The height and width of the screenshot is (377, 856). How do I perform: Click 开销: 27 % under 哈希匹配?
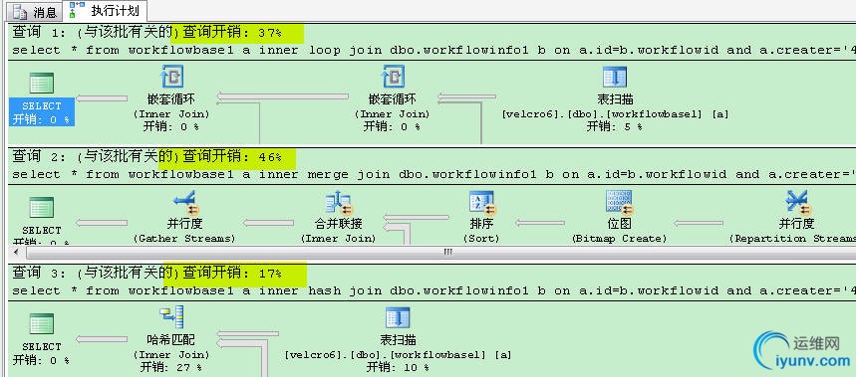tap(170, 367)
